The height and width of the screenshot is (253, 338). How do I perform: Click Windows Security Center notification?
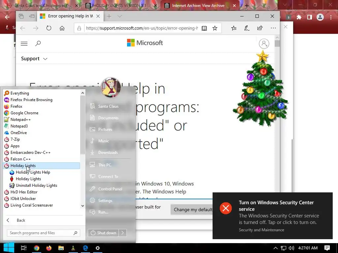(x=272, y=216)
